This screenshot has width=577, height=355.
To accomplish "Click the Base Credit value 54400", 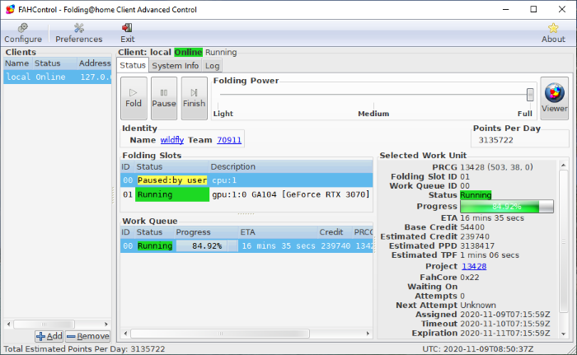I will coord(472,227).
